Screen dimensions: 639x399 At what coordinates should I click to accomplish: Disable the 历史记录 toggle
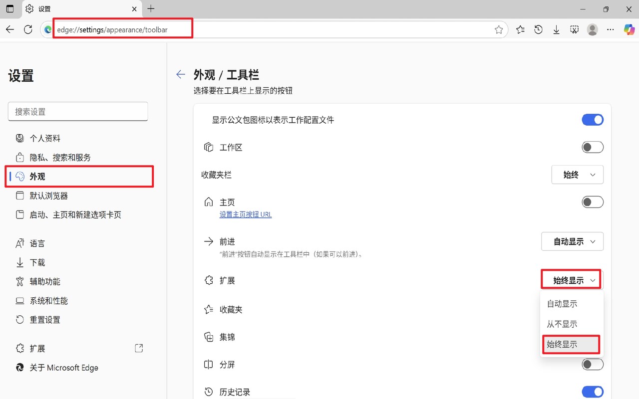592,392
